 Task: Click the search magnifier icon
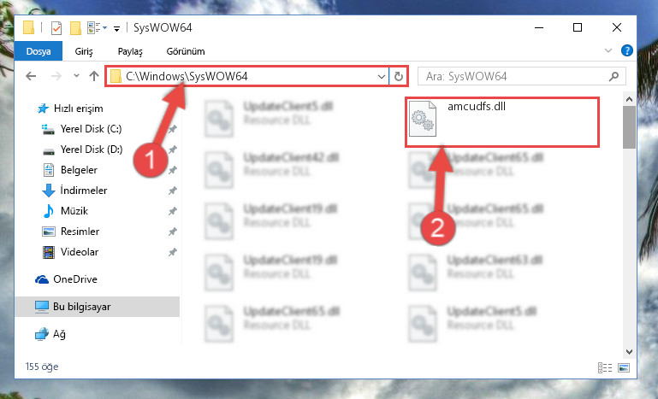614,76
